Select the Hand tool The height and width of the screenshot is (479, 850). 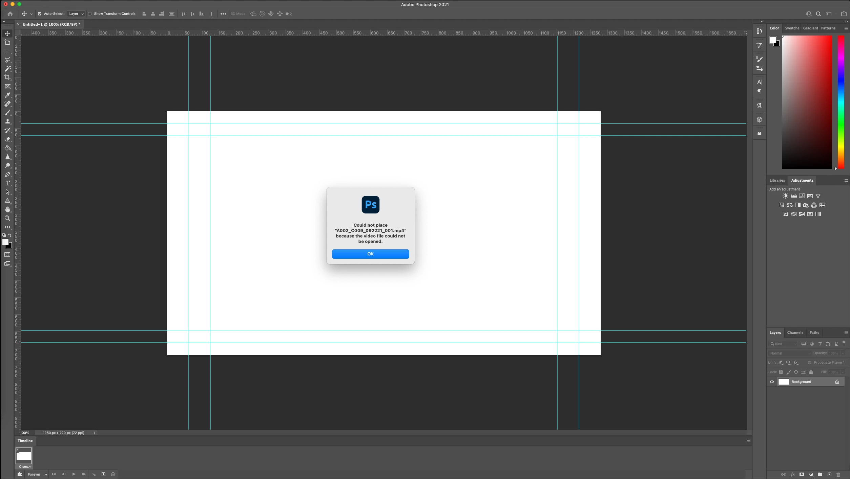(7, 209)
